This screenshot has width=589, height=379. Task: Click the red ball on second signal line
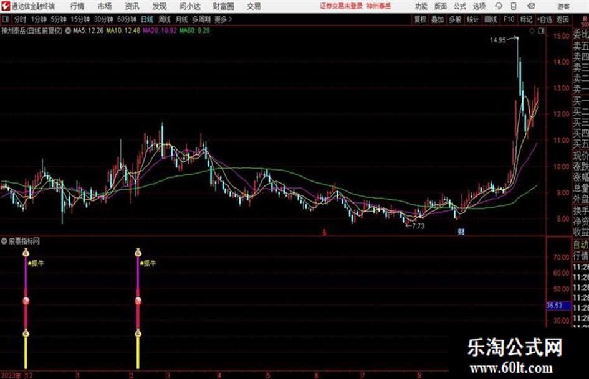click(138, 301)
